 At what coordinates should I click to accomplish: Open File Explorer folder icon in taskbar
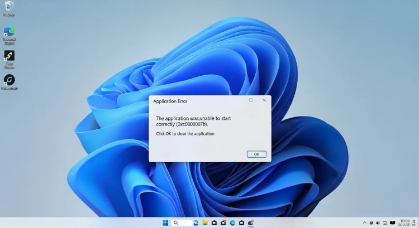205,222
